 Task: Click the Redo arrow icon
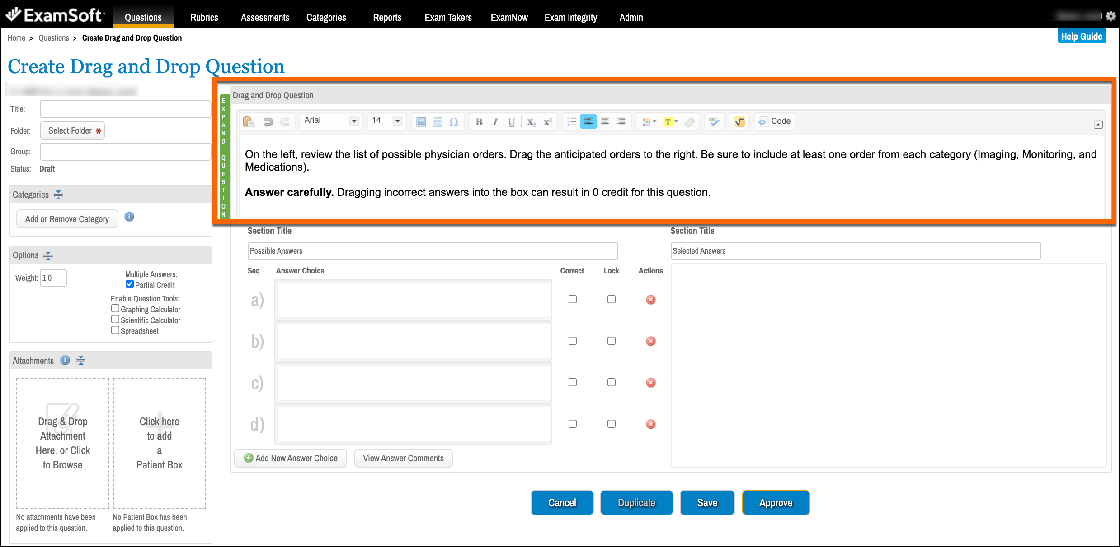click(285, 122)
